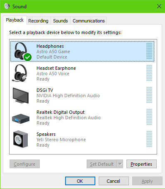165x189 pixels.
Task: Select the Realtek Digital Output name
Action: coord(61,112)
